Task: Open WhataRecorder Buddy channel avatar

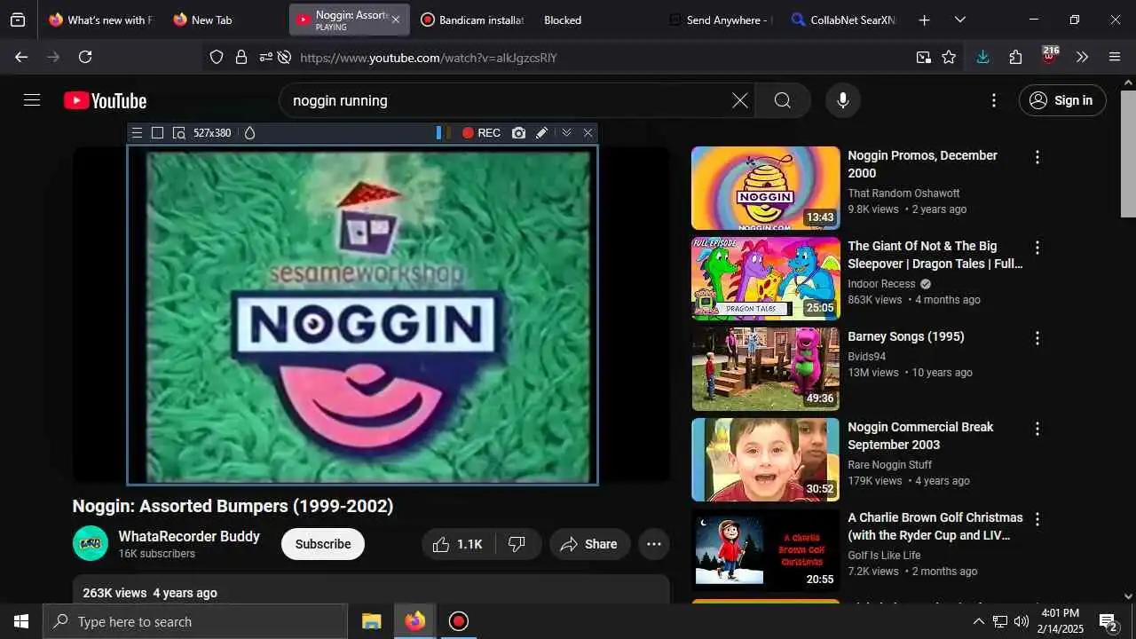Action: point(91,543)
